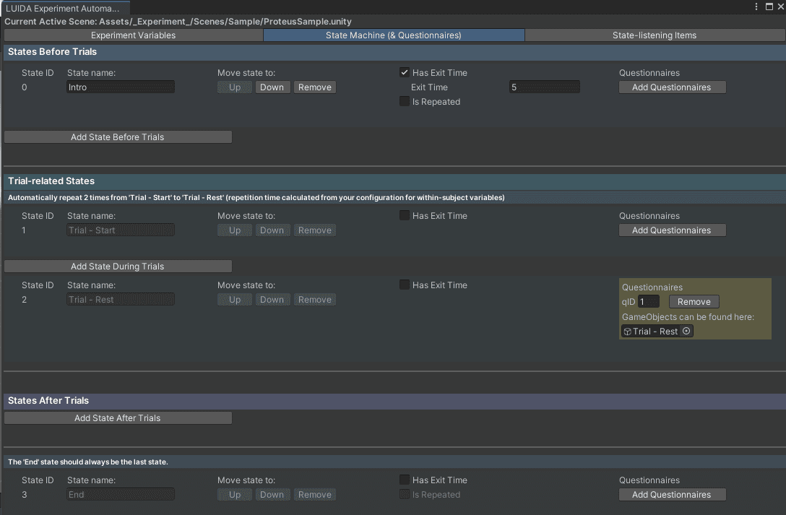Tick Has Exit Time for the End state
This screenshot has height=515, width=786.
pyautogui.click(x=404, y=480)
